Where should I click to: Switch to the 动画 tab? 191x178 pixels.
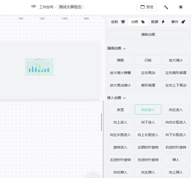[x=138, y=22]
